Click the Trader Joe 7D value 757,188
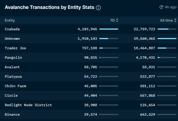The width and height of the screenshot is (178, 121). click(89, 48)
